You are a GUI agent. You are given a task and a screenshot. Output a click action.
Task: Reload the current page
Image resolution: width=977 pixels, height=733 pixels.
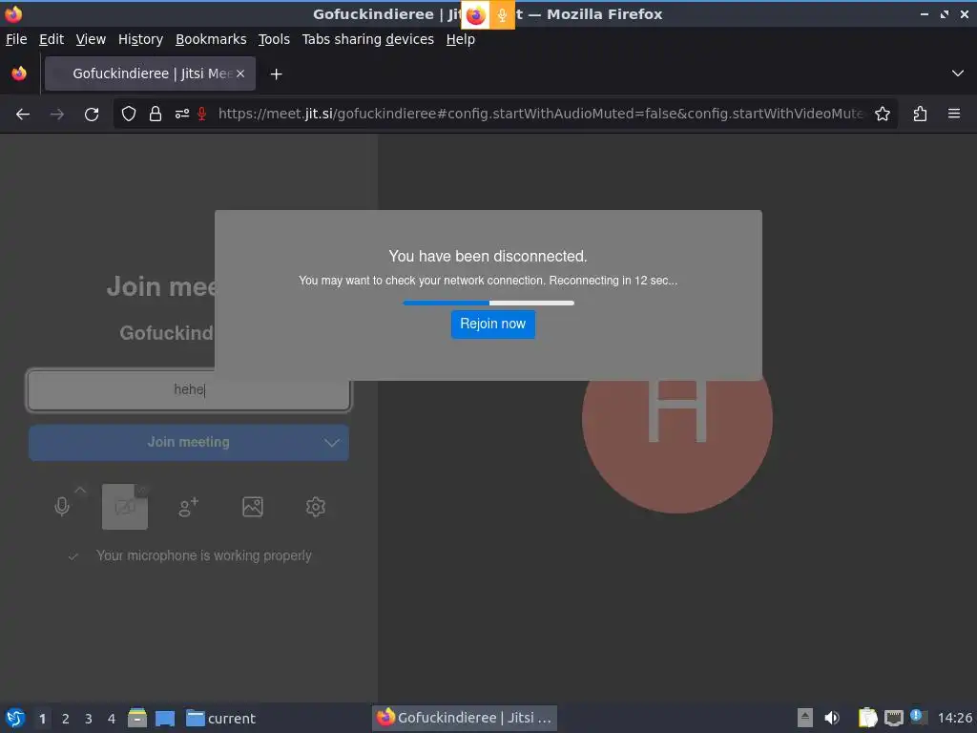click(92, 115)
